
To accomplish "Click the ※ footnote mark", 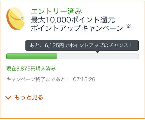I will point(128,26).
